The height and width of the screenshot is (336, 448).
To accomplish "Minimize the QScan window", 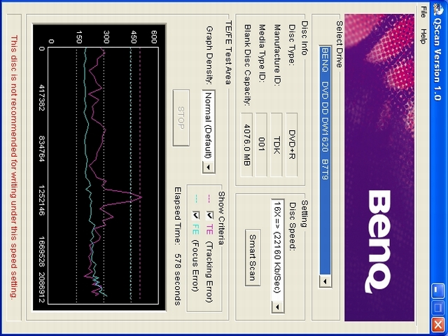I will pyautogui.click(x=437, y=290).
